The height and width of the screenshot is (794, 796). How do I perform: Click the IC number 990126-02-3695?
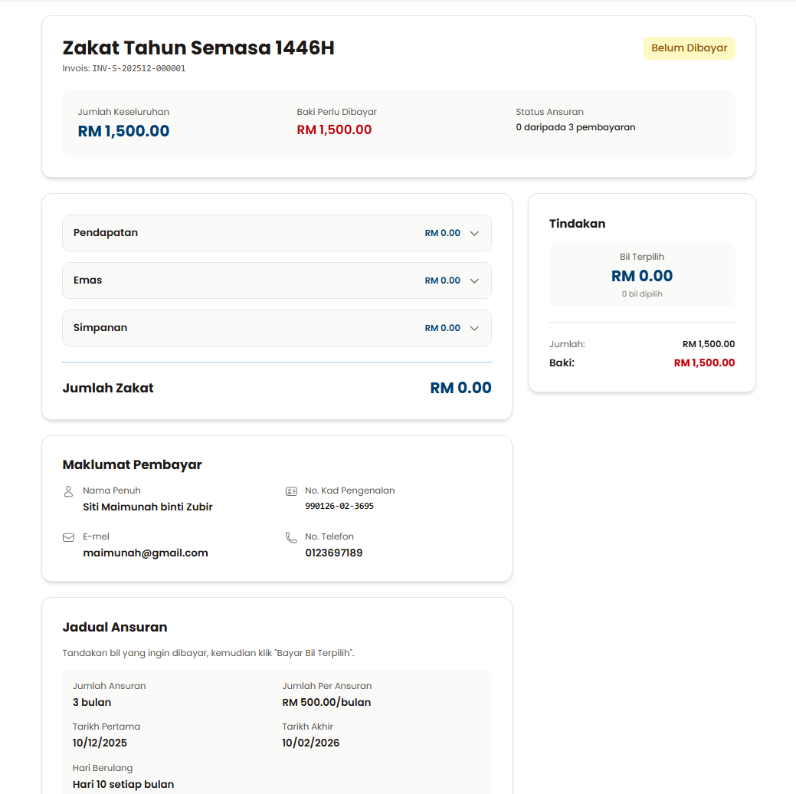coord(339,506)
